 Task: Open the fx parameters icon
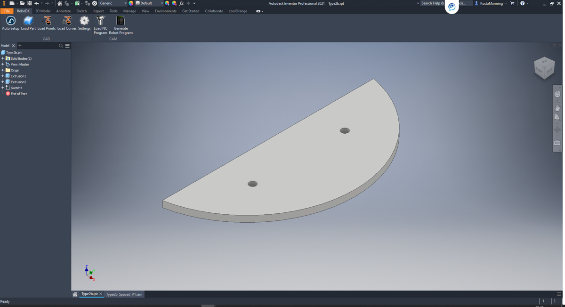tap(181, 3)
